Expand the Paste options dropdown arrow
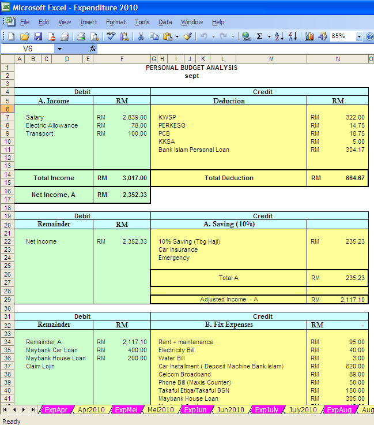This screenshot has height=425, width=374. click(x=177, y=36)
